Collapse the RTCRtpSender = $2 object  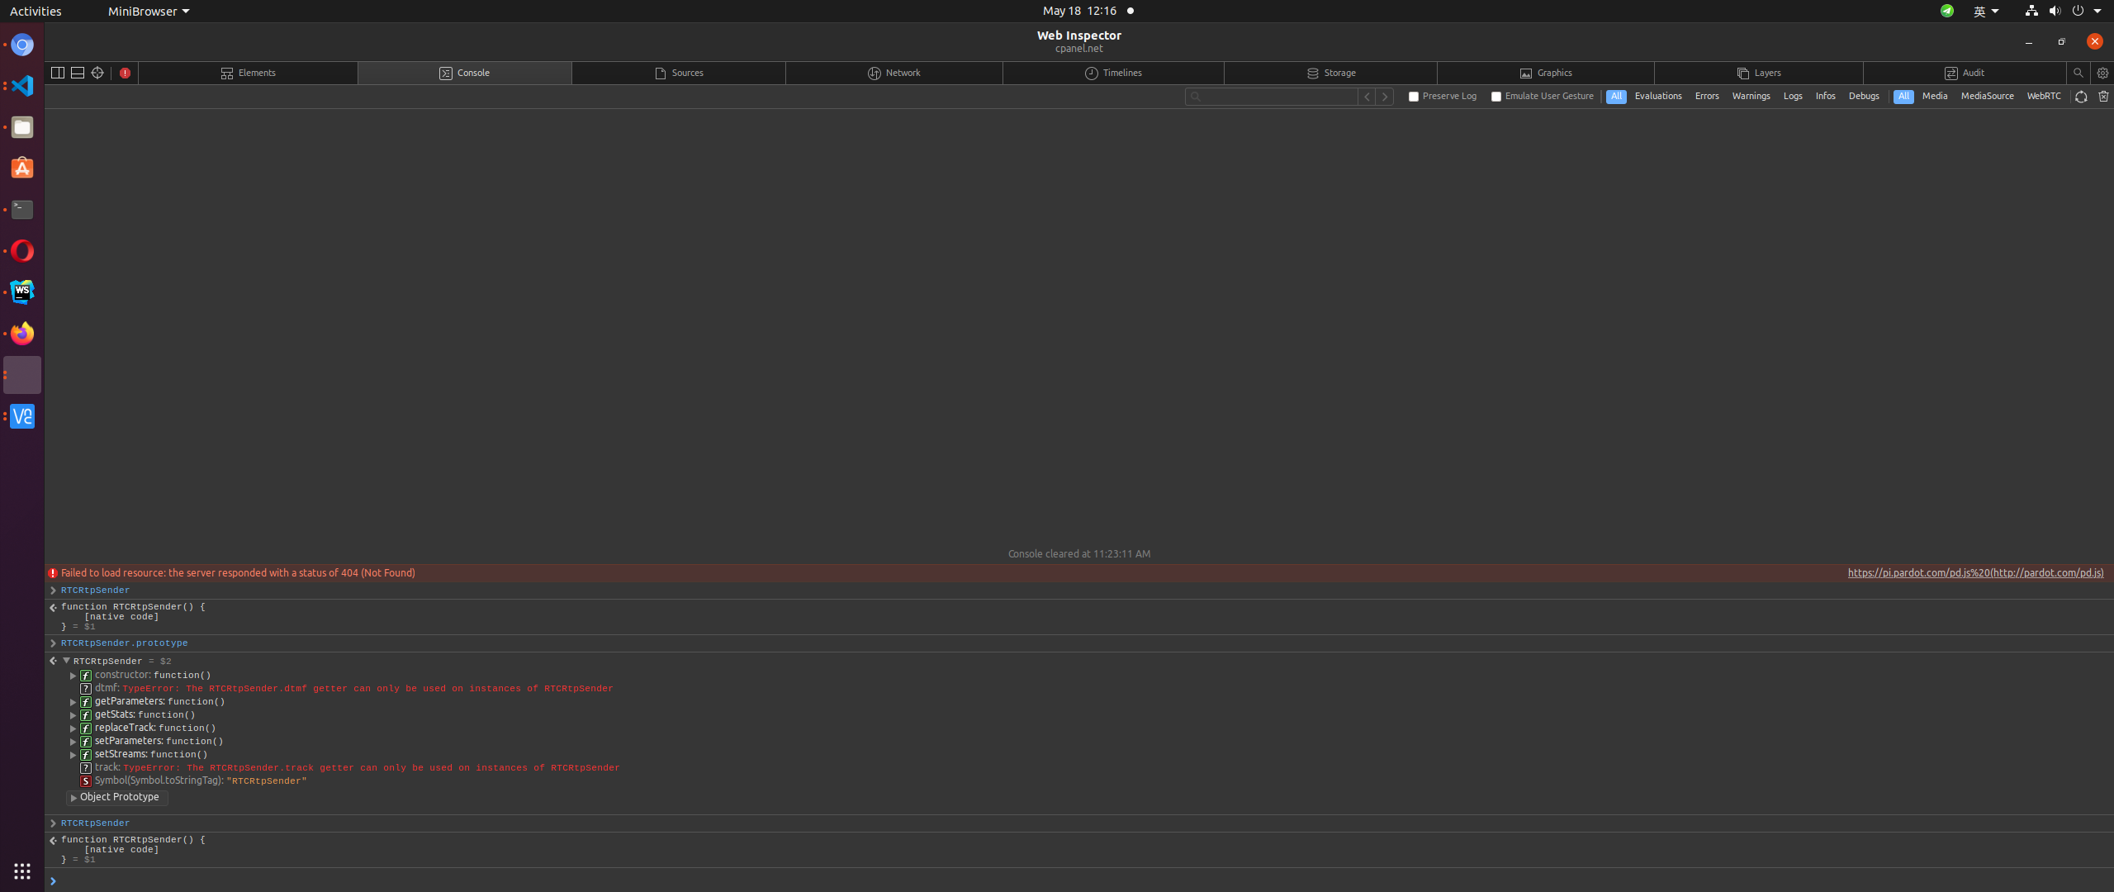click(65, 661)
